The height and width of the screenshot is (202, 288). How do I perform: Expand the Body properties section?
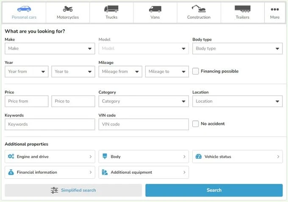pos(144,156)
